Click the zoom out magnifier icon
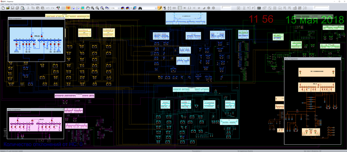Screen dimensions: 347x152 [x=97, y=8]
